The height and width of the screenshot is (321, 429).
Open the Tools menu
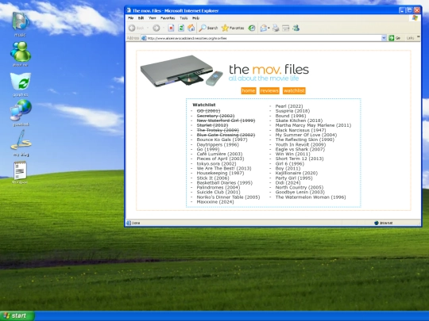point(184,18)
